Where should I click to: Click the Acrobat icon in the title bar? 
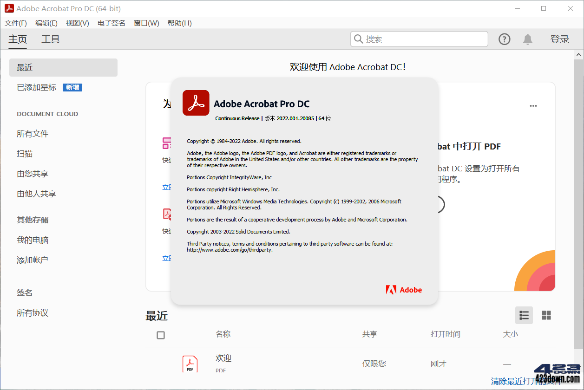click(8, 8)
